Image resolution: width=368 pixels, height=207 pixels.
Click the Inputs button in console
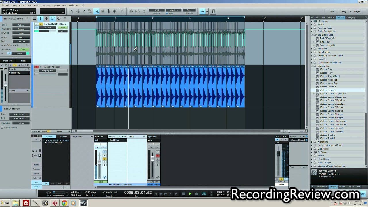37,165
